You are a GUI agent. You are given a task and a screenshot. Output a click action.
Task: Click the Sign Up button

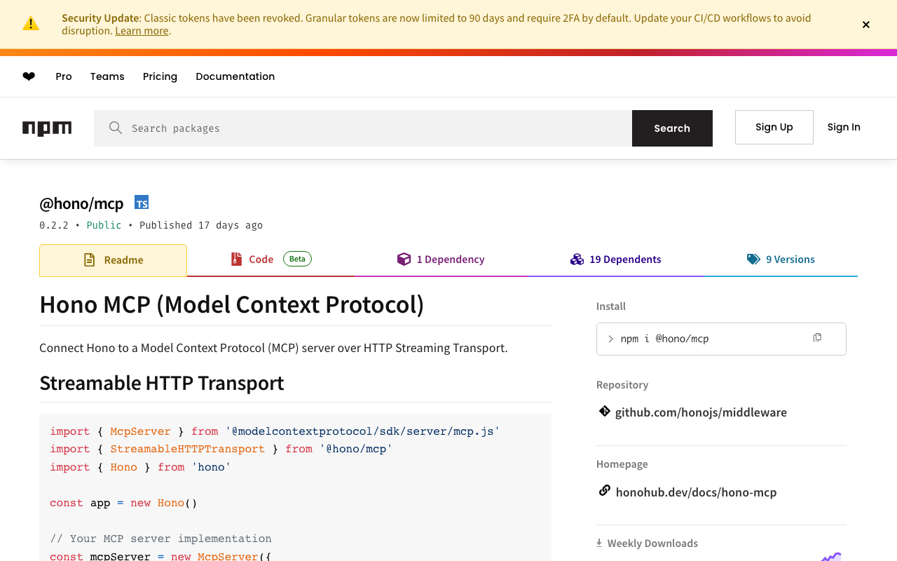point(774,127)
